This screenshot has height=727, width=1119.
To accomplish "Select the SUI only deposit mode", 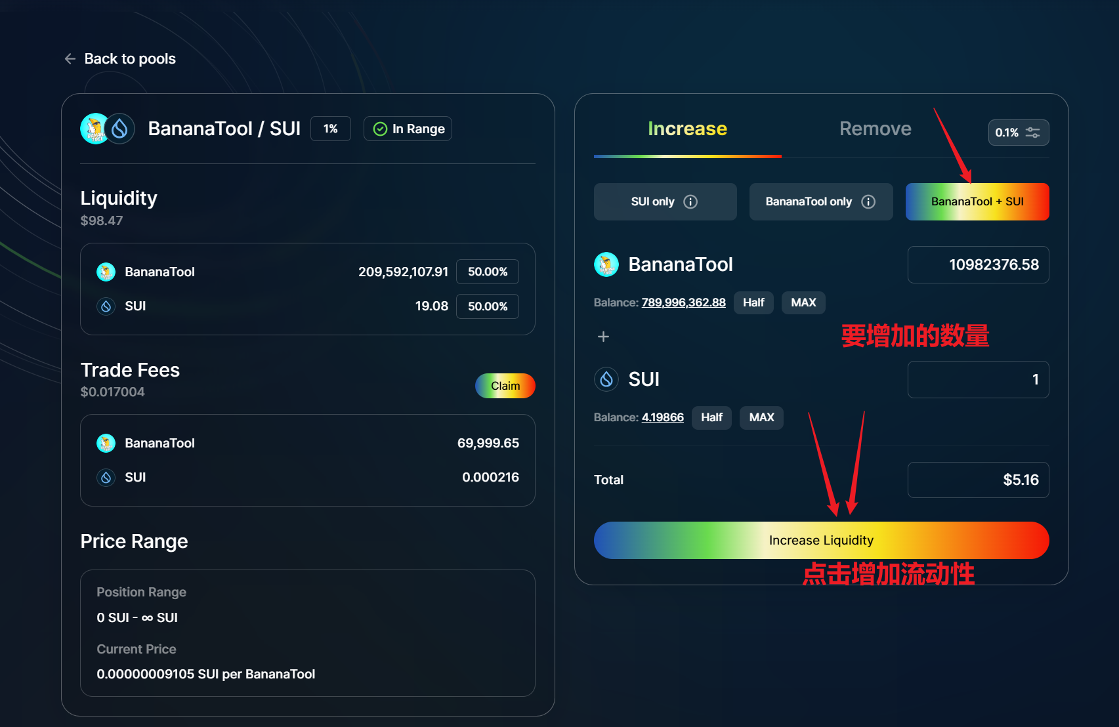I will pyautogui.click(x=653, y=202).
